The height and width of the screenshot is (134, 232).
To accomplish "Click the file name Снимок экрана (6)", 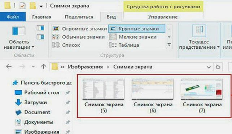I will pyautogui.click(x=153, y=107).
